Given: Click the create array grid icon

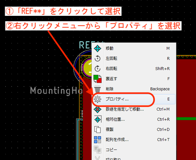Looking at the screenshot, I should (x=98, y=140).
